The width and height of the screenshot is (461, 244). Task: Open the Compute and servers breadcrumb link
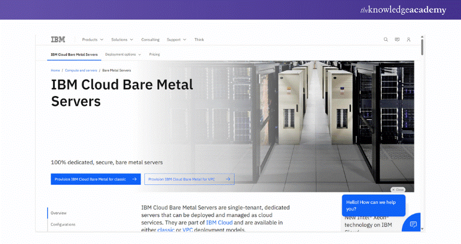click(81, 70)
